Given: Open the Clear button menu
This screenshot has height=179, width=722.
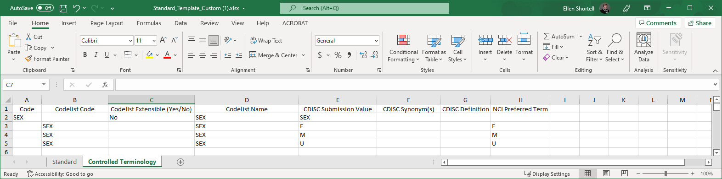Looking at the screenshot, I should click(556, 58).
